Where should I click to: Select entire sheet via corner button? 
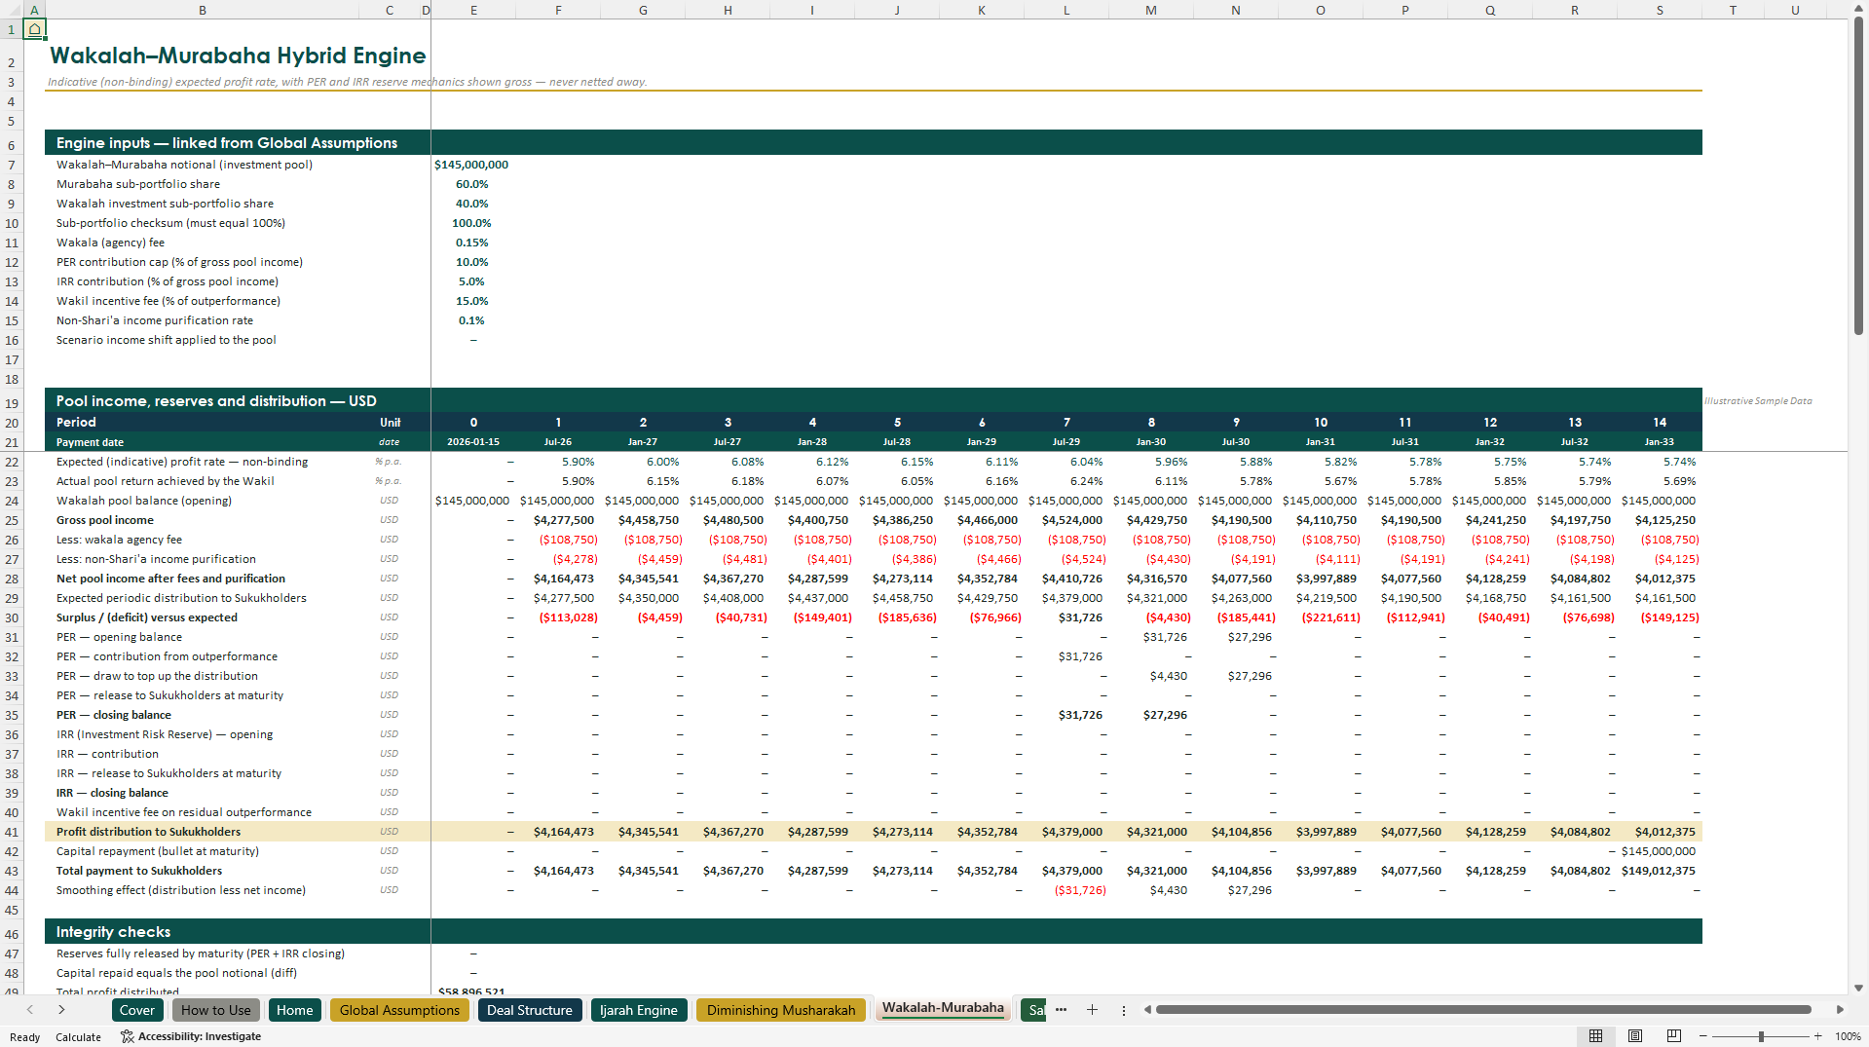(x=11, y=10)
